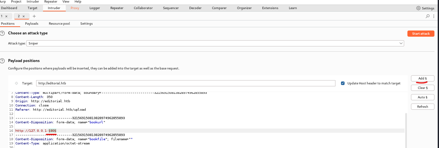Open the Payloads tab
This screenshot has height=148, width=439.
click(32, 24)
